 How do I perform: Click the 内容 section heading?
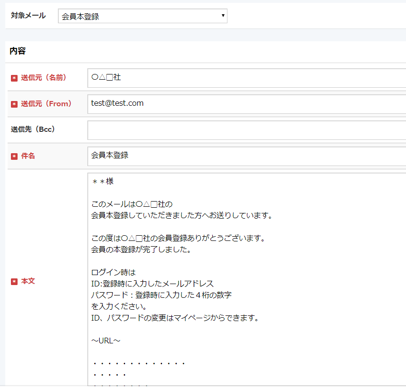tap(18, 51)
